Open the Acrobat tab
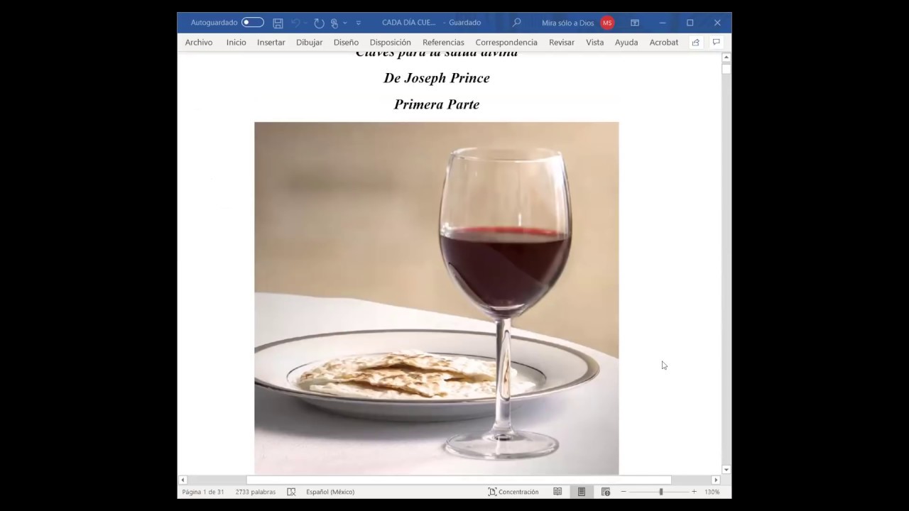909x511 pixels. tap(664, 43)
